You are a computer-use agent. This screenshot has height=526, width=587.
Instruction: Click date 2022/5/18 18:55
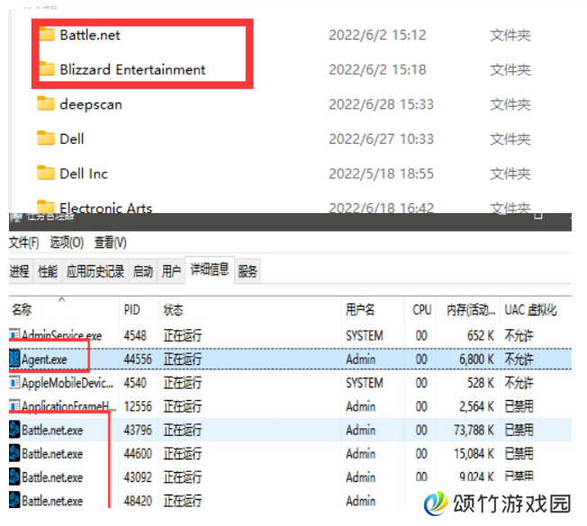coord(381,174)
